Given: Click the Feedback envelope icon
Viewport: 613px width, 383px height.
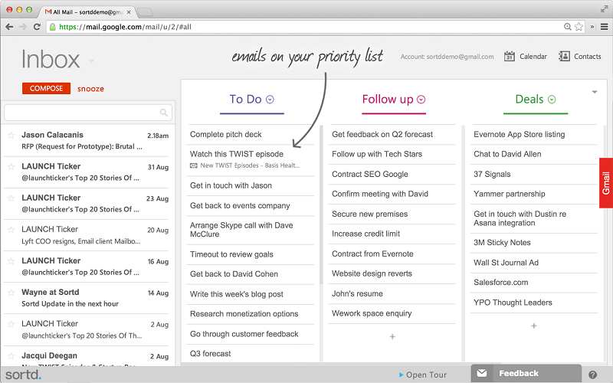Looking at the screenshot, I should 482,373.
